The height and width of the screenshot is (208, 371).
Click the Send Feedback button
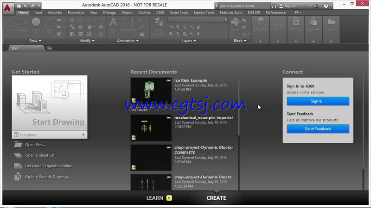point(318,129)
